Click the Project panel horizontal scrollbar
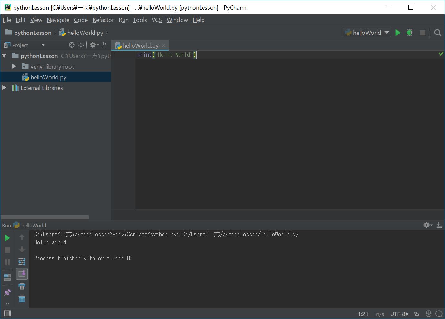445x319 pixels. [45, 217]
